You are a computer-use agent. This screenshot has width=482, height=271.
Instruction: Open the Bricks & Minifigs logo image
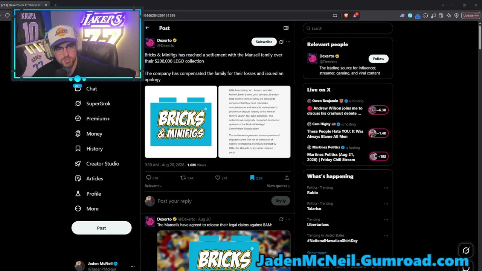click(181, 122)
